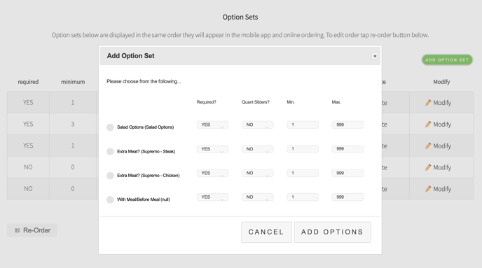Click the 'Modify' column header
This screenshot has height=268, width=482.
click(441, 82)
